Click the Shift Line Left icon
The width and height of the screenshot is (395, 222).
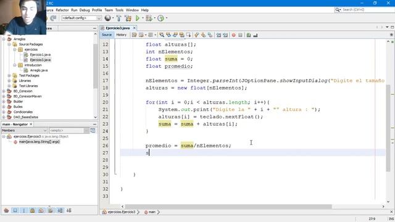click(x=218, y=35)
